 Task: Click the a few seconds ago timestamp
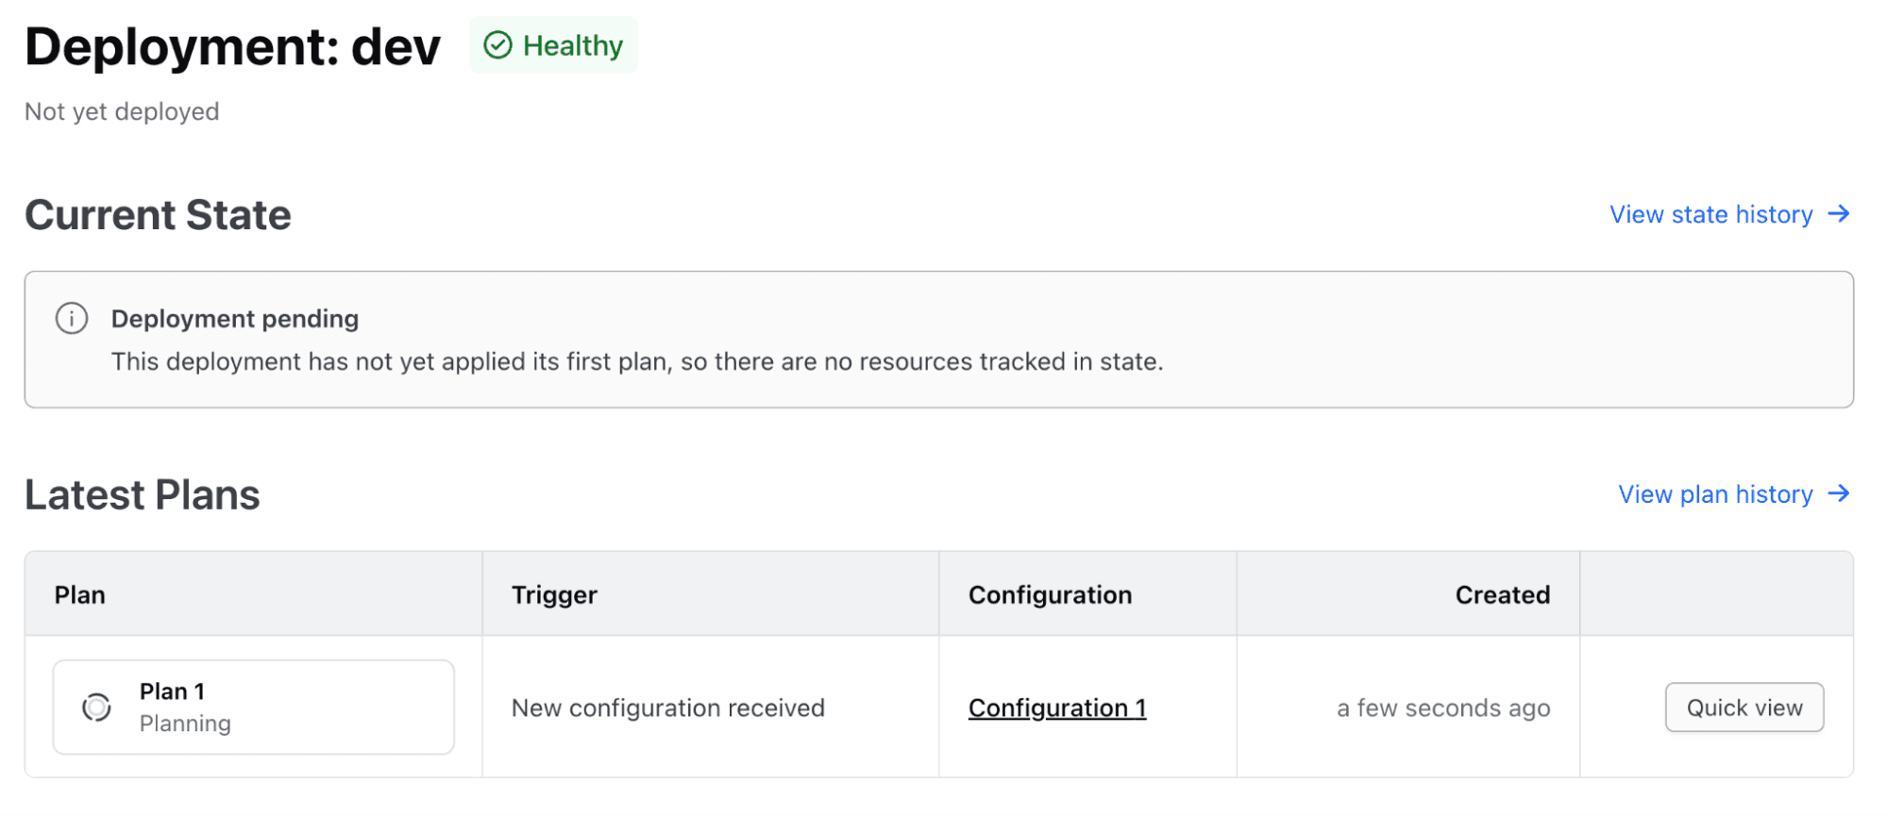[1443, 708]
